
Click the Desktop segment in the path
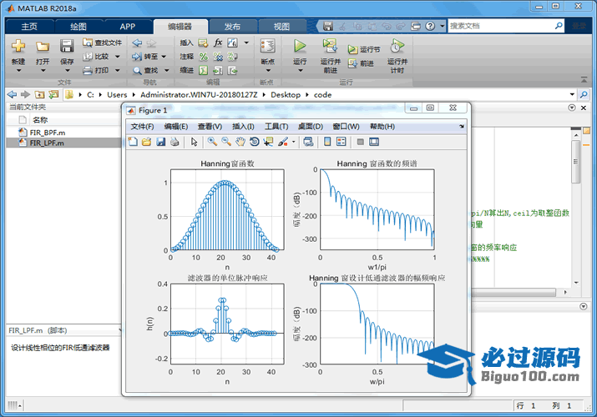click(286, 94)
